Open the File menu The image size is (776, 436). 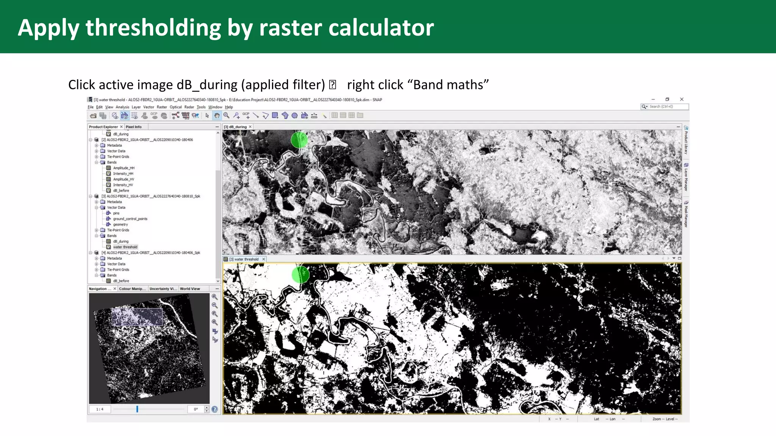pyautogui.click(x=91, y=107)
